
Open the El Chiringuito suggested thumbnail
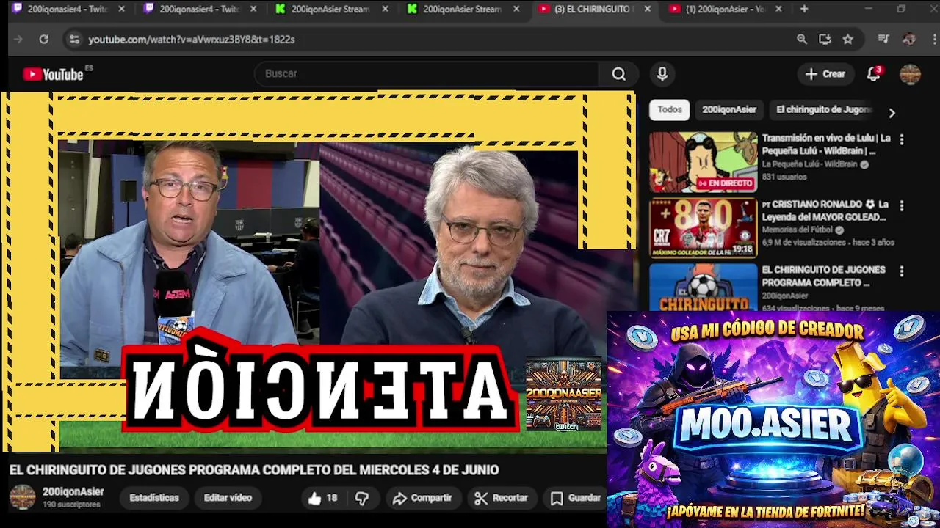[x=703, y=287]
